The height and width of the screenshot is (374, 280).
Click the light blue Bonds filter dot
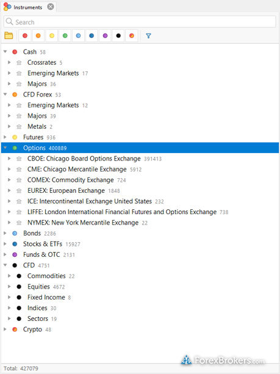click(x=78, y=36)
